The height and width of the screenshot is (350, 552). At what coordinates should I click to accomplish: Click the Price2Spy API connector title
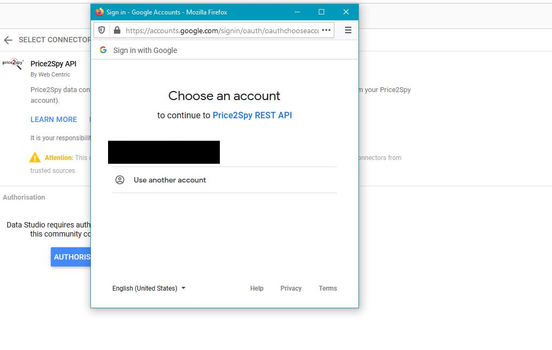[x=53, y=64]
